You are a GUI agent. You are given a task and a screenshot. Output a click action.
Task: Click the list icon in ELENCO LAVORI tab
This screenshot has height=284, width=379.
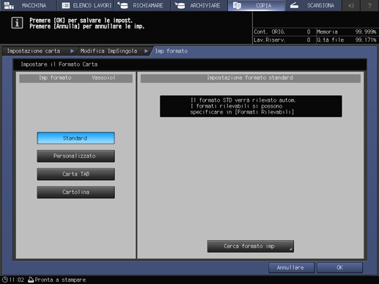(x=66, y=5)
